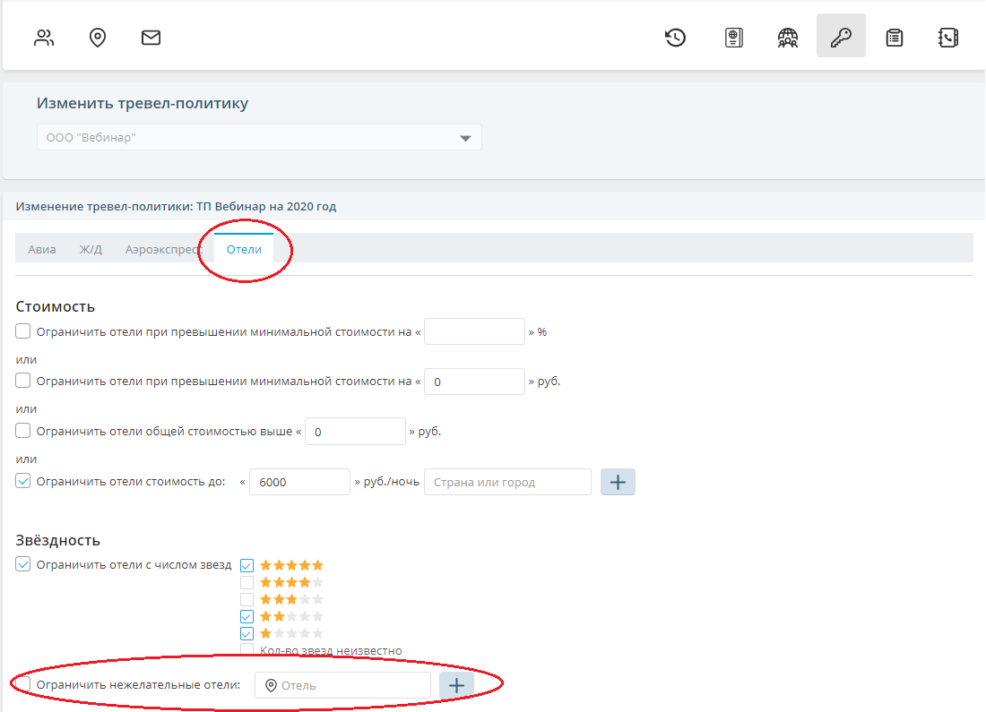This screenshot has width=986, height=712.
Task: Select the key icon in toolbar
Action: [x=841, y=36]
